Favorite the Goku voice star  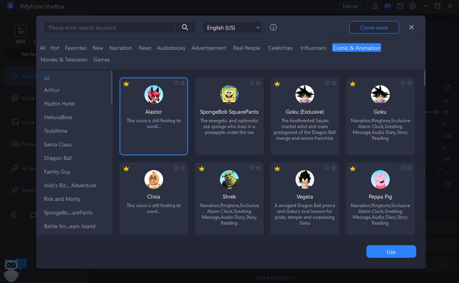pyautogui.click(x=409, y=83)
